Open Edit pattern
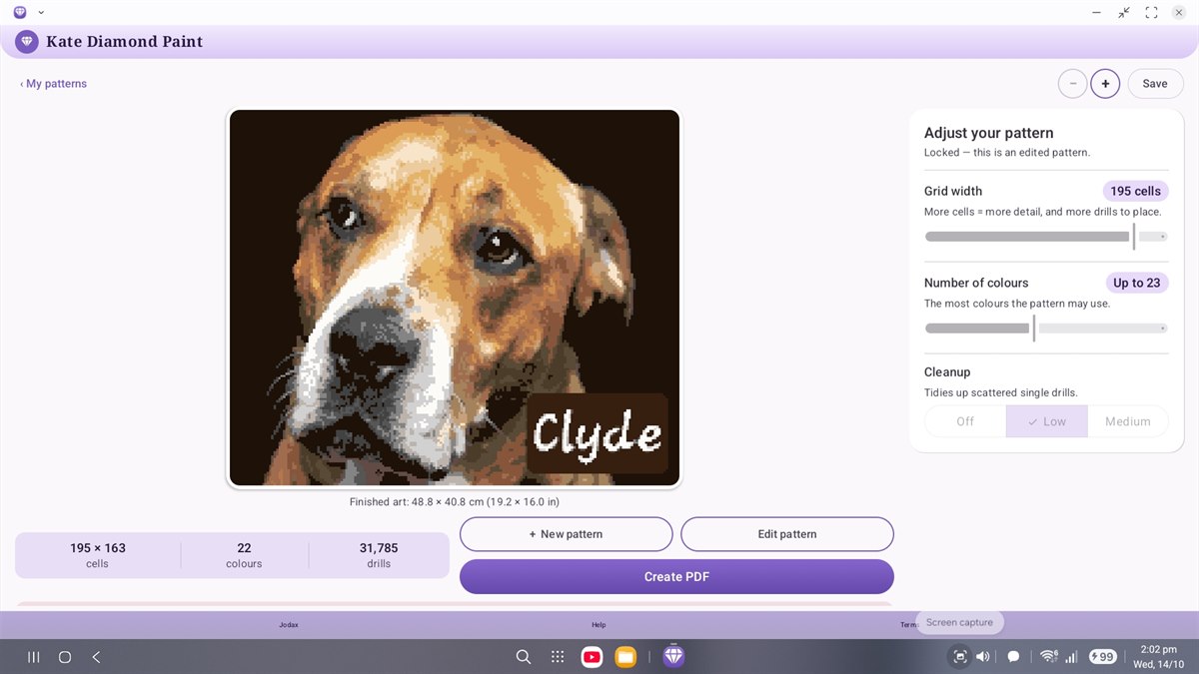The height and width of the screenshot is (674, 1199). pyautogui.click(x=787, y=534)
